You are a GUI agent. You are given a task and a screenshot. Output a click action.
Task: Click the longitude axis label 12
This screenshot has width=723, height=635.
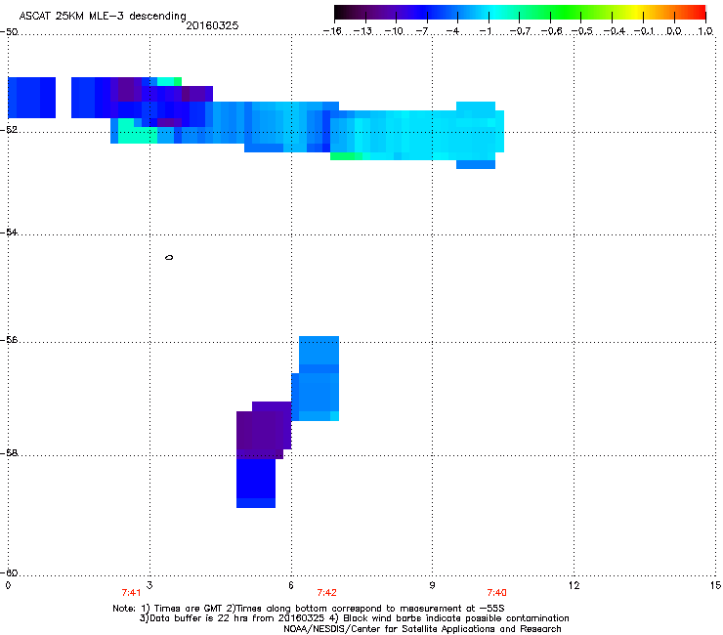pyautogui.click(x=574, y=585)
